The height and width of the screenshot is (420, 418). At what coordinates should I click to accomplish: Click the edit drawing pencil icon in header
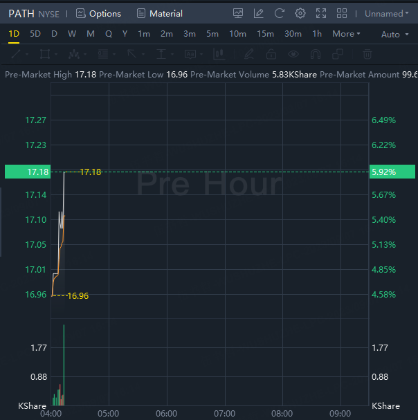[259, 13]
